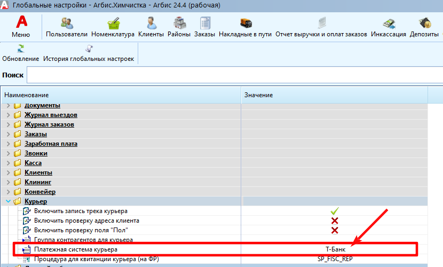443x267 pixels.
Task: Open История глобальных настроек
Action: point(88,53)
